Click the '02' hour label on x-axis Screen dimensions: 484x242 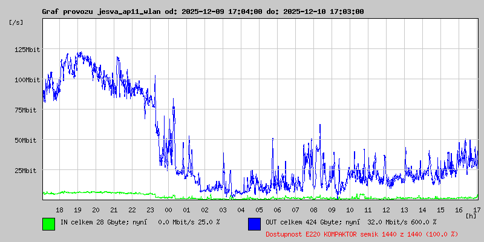[x=204, y=210]
